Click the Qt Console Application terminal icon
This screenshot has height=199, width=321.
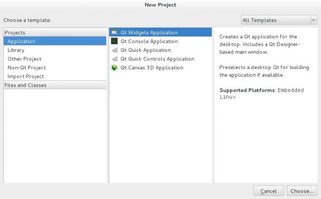(x=114, y=41)
